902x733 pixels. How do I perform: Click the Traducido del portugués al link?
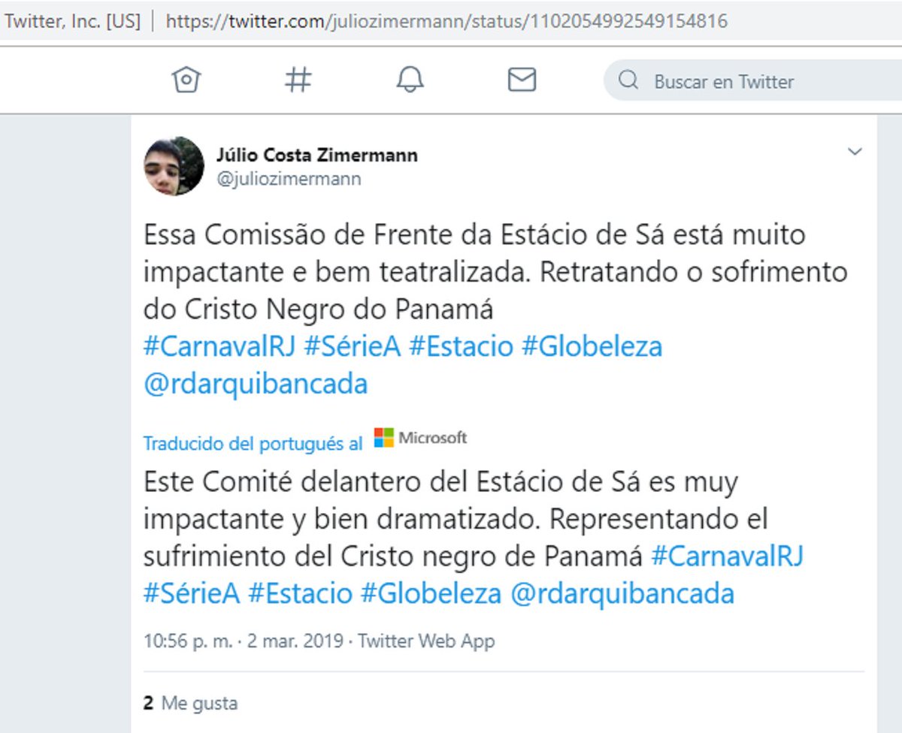click(253, 444)
